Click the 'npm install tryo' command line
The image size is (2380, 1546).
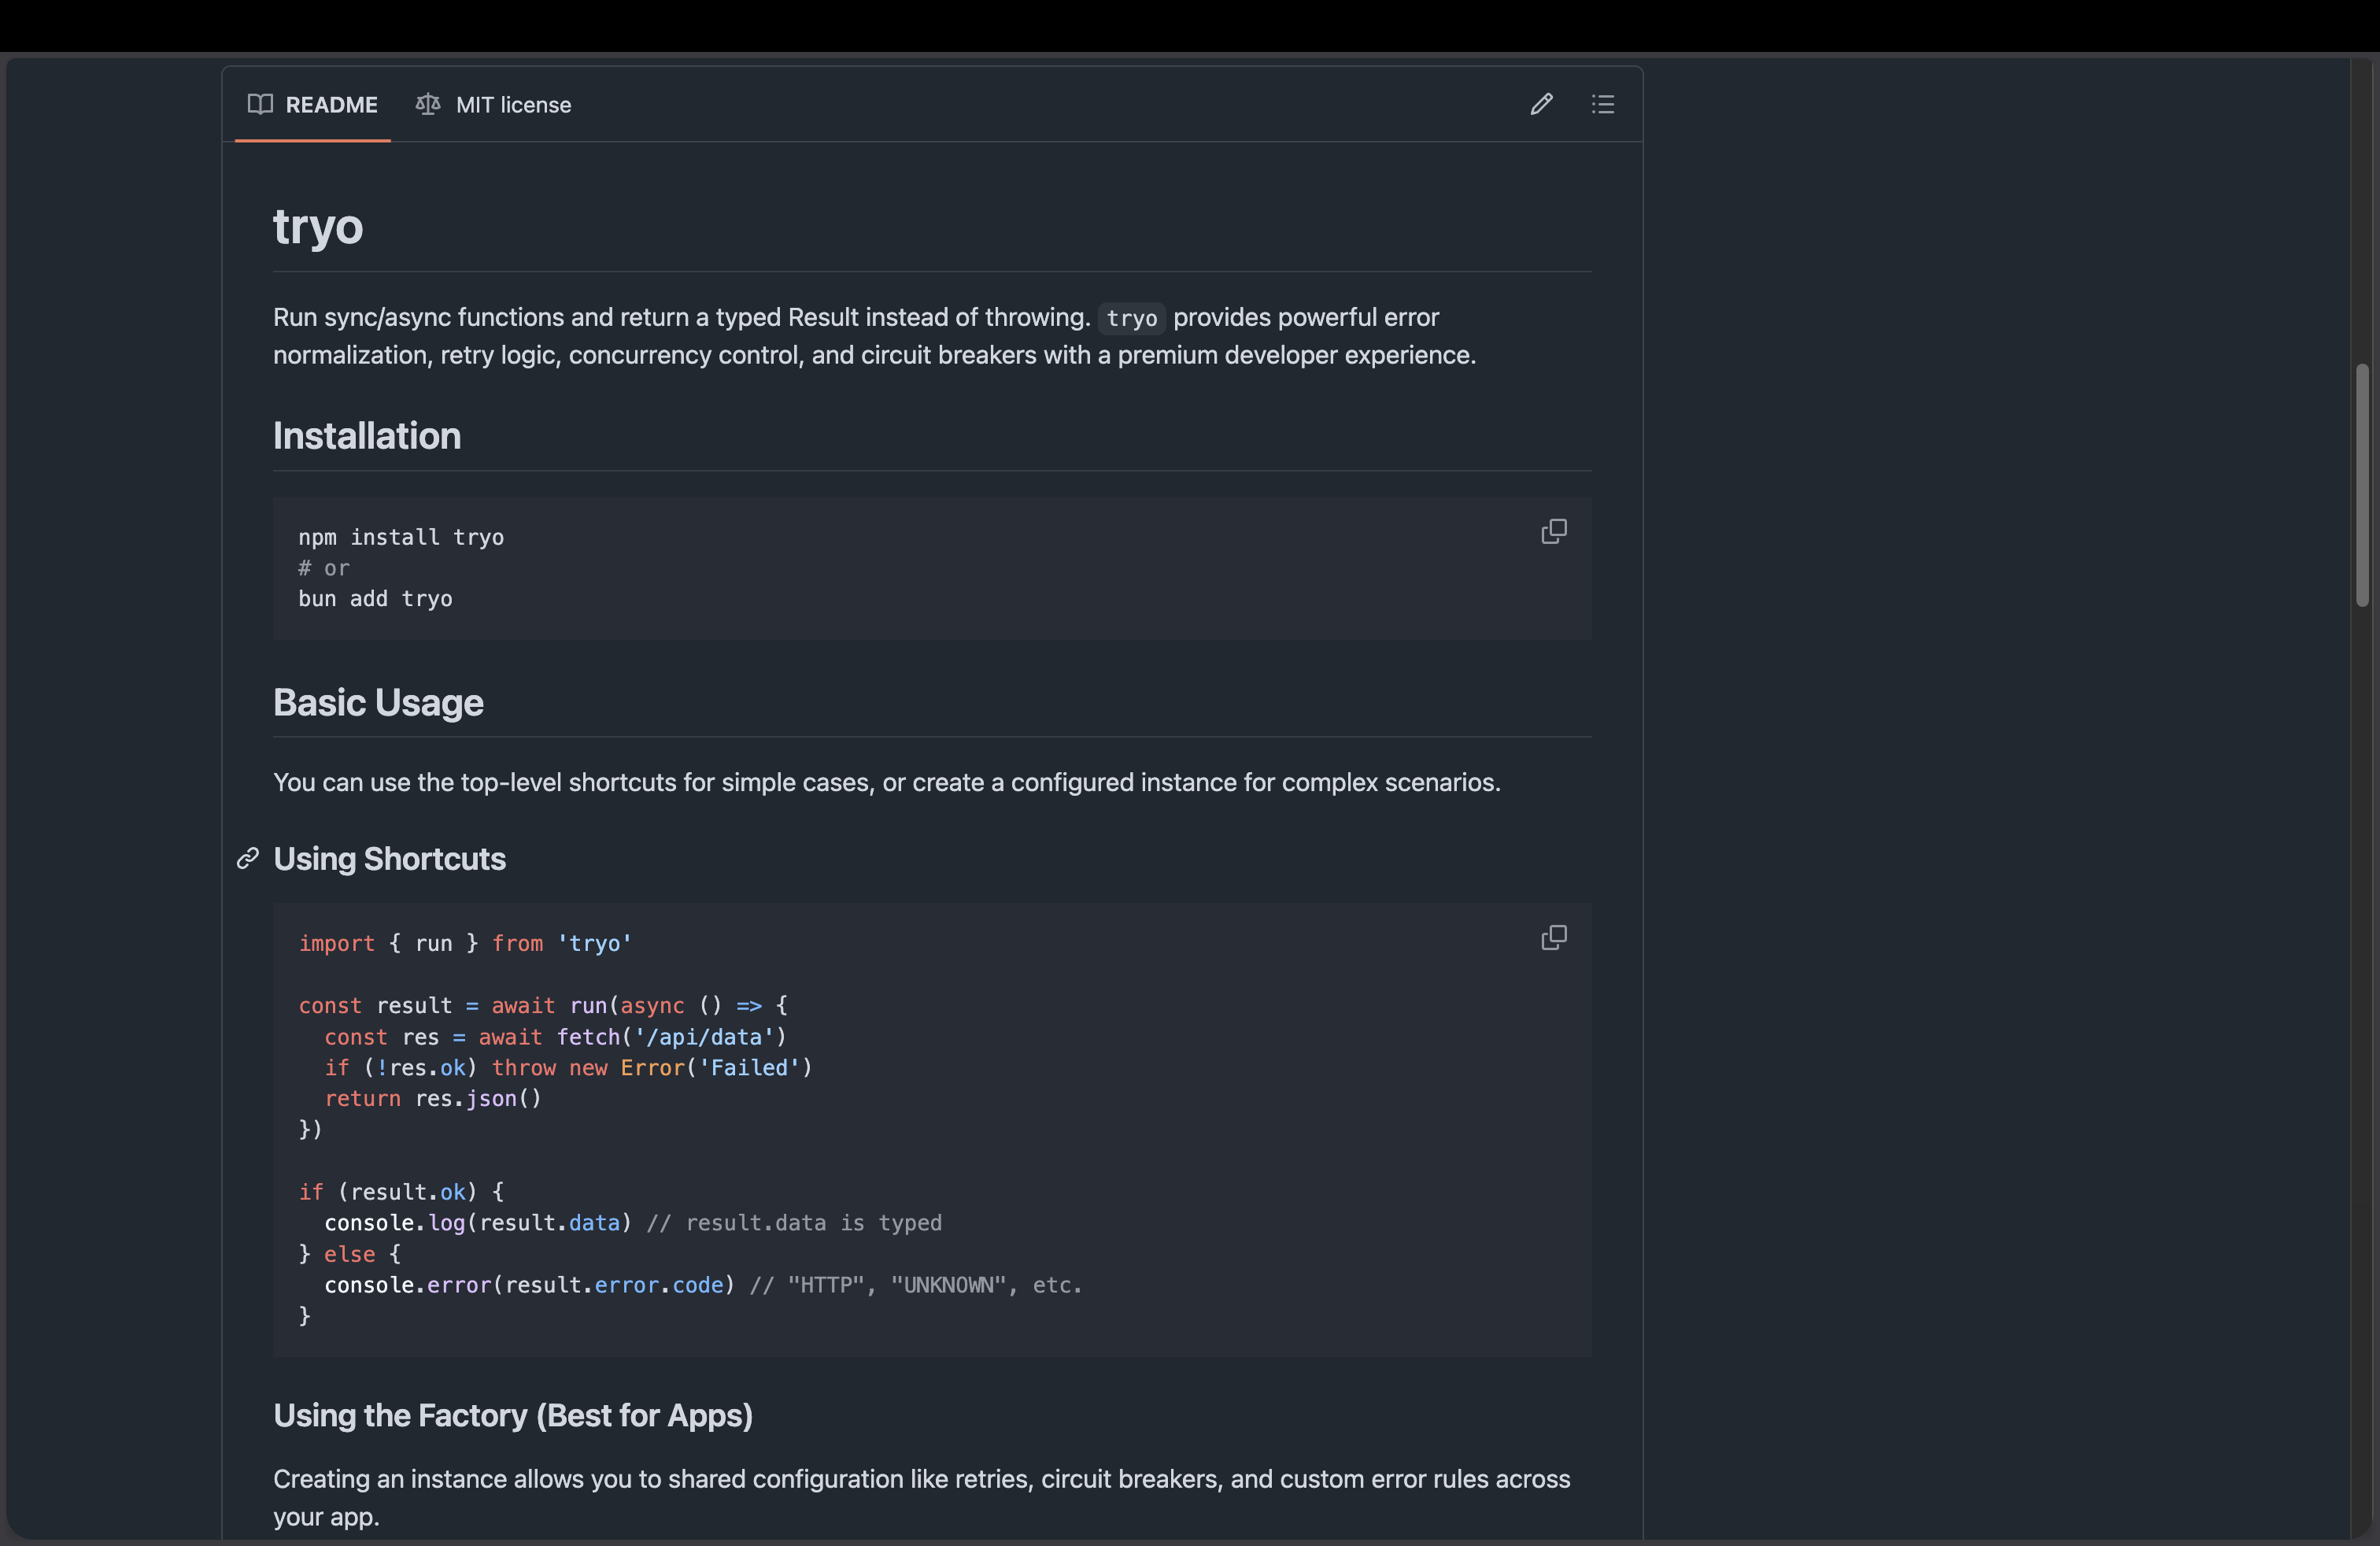(400, 537)
